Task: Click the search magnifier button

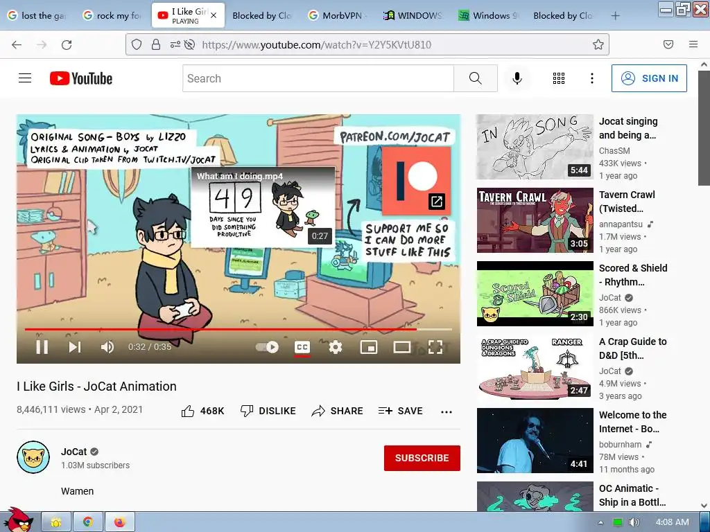Action: click(x=476, y=78)
